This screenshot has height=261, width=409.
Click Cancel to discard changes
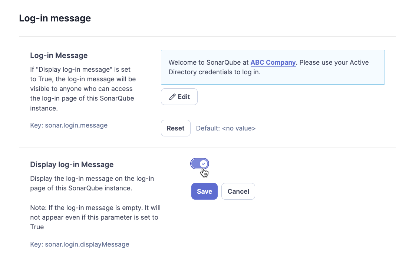[x=238, y=191]
